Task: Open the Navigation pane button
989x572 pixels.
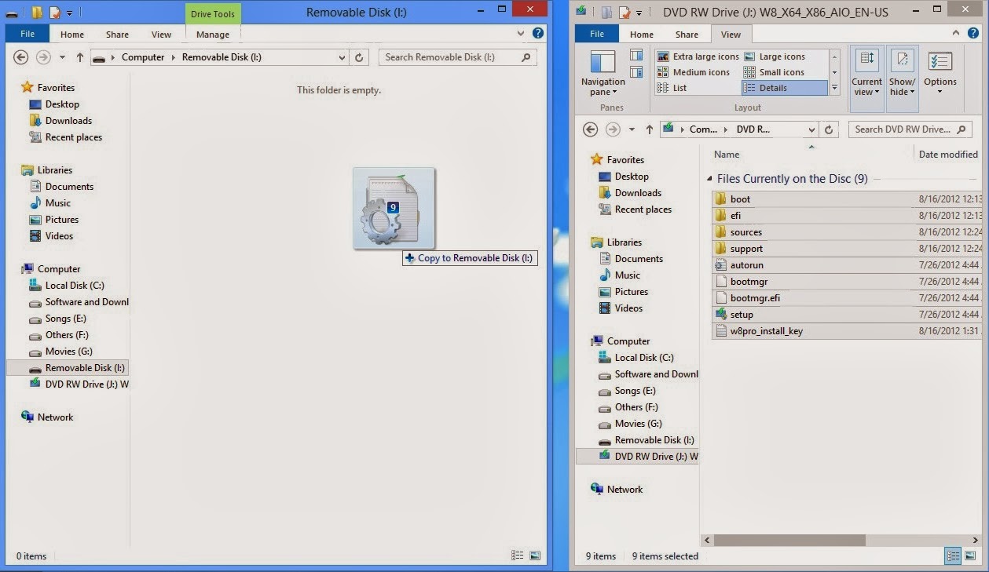Action: tap(603, 74)
